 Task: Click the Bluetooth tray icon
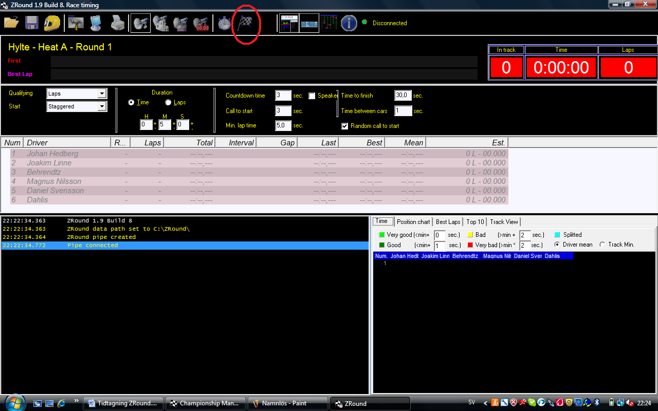pos(597,403)
